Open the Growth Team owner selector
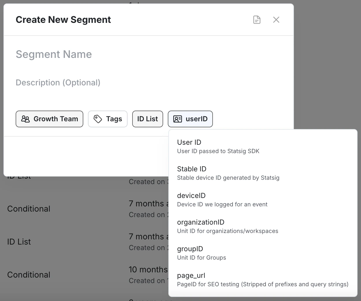Viewport: 361px width, 301px height. (x=49, y=119)
